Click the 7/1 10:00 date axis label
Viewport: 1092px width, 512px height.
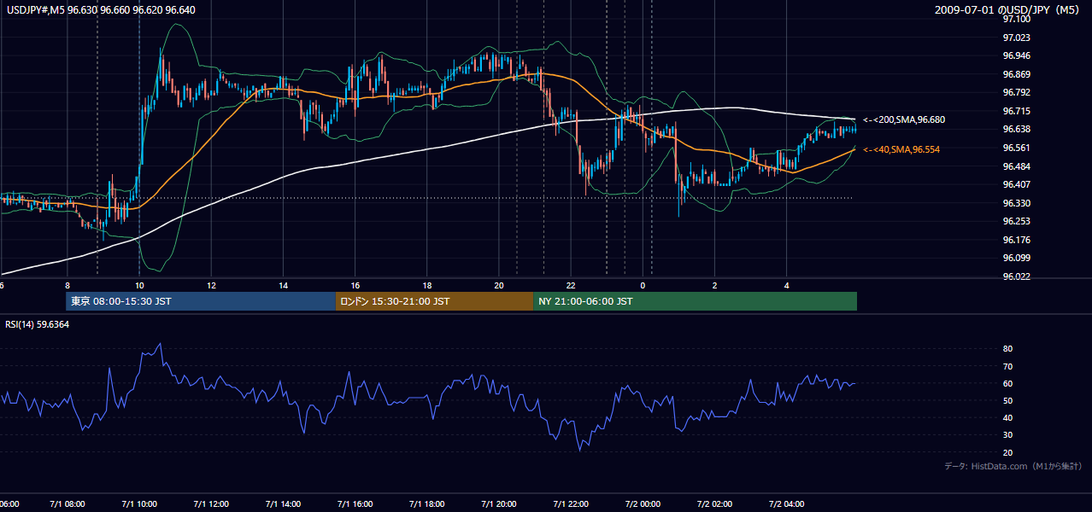(x=138, y=503)
